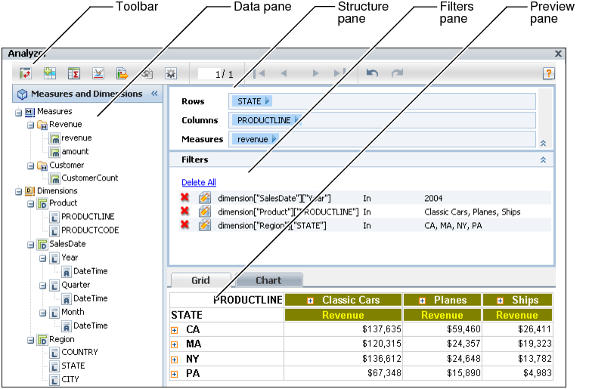Select the amount measure
Viewport: 589px width, 389px height.
(75, 152)
